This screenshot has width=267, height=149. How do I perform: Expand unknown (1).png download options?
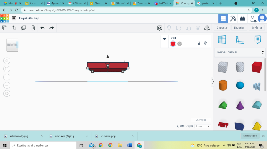coord(87,136)
